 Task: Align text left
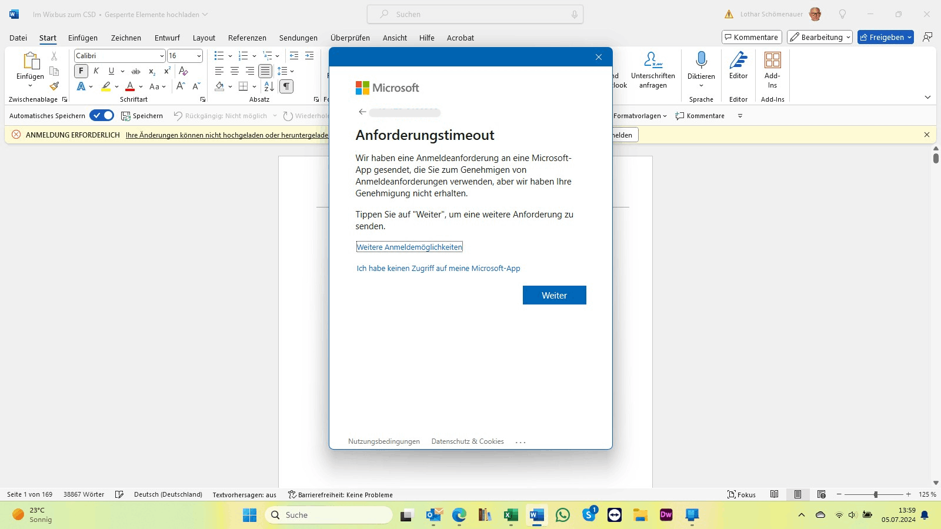pos(219,71)
